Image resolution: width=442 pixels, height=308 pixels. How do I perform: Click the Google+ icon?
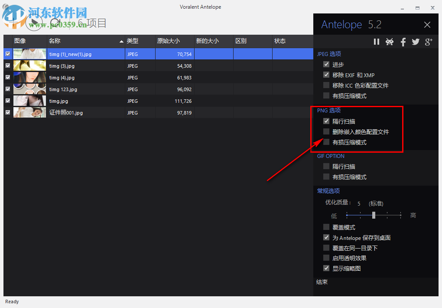[428, 41]
